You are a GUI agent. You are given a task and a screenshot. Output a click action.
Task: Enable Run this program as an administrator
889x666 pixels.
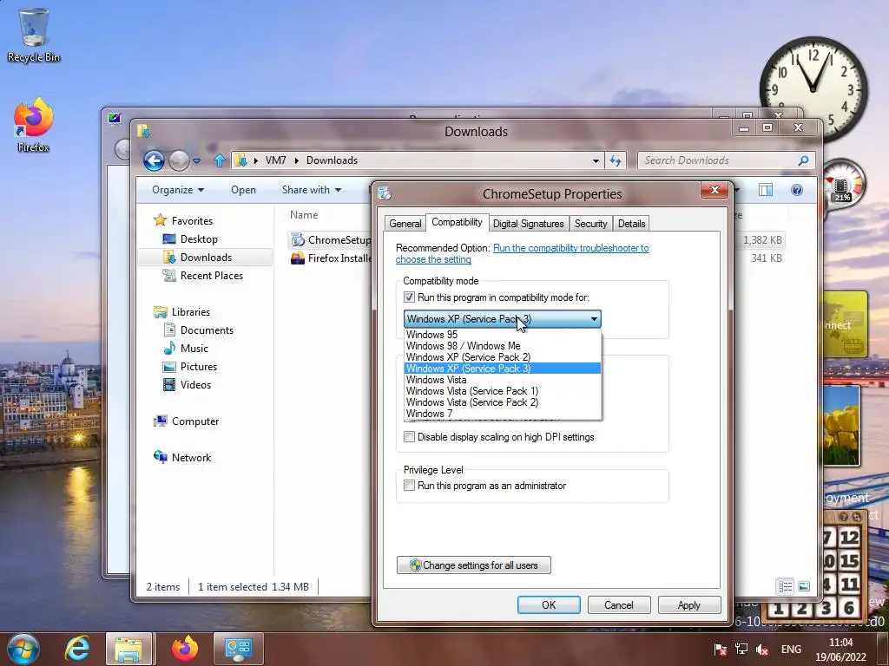click(410, 486)
